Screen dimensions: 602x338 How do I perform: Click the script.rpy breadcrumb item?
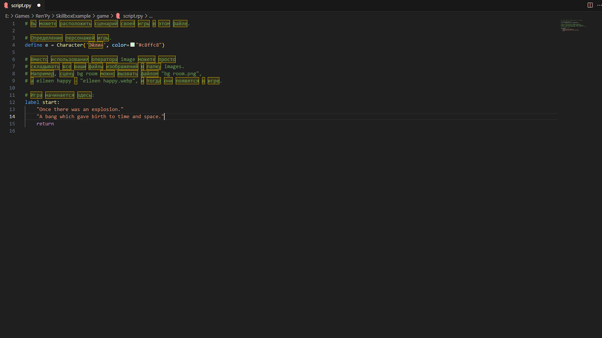(x=133, y=16)
